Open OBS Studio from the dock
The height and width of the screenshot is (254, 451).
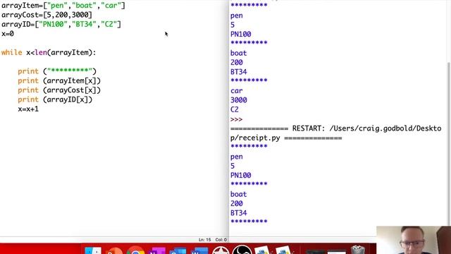242,250
